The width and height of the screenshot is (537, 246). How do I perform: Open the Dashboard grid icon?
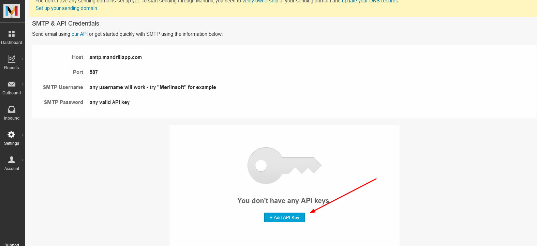[12, 33]
